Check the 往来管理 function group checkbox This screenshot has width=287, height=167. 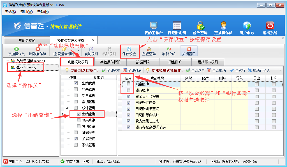click(76, 89)
